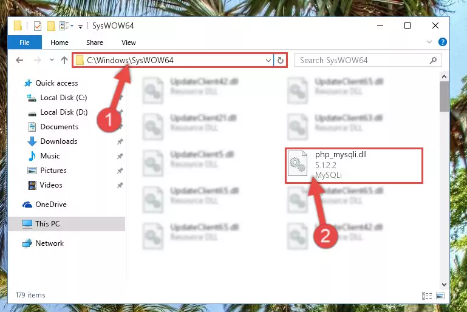Switch to the Home ribbon tab
Screen dimensions: 467x312
pos(60,42)
